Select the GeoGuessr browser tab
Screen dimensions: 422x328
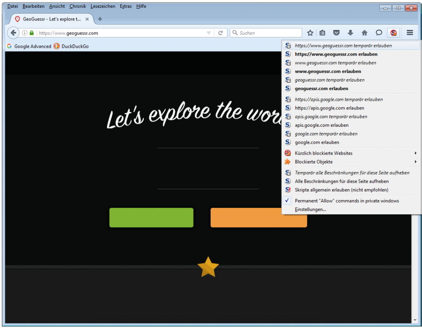pyautogui.click(x=52, y=19)
